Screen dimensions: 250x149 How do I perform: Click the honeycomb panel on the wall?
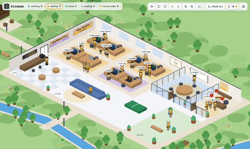pos(224,86)
